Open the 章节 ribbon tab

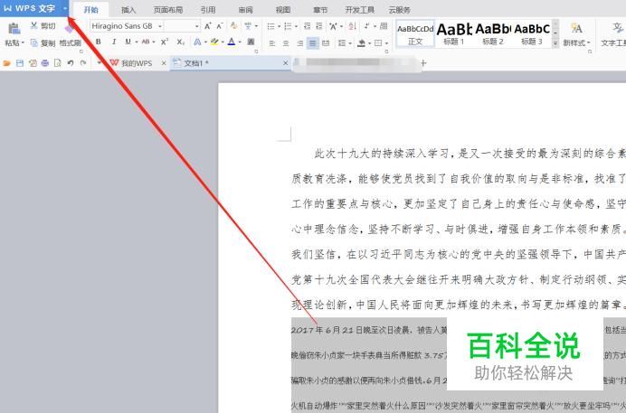click(320, 10)
